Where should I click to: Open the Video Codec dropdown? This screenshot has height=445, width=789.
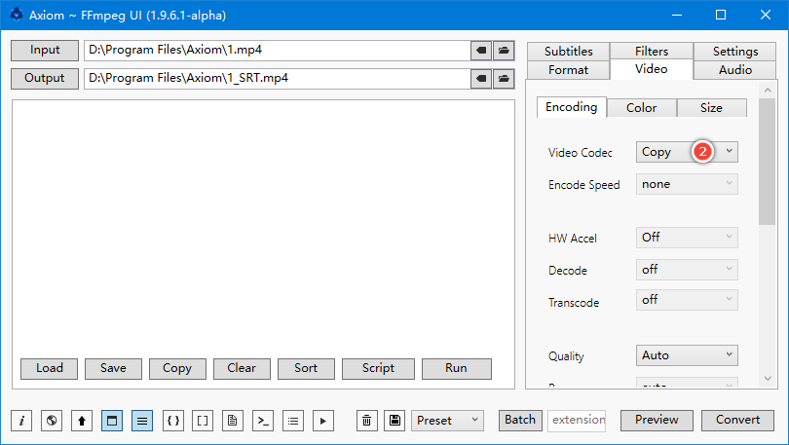coord(687,152)
